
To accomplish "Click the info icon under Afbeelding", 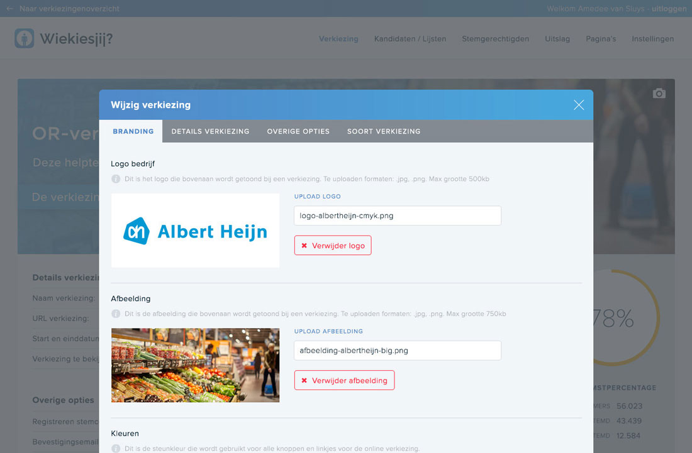I will [116, 314].
